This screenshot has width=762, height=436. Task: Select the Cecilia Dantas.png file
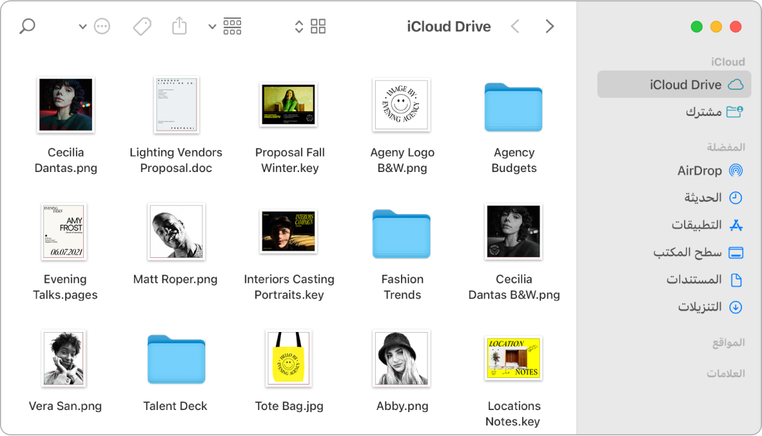click(65, 105)
